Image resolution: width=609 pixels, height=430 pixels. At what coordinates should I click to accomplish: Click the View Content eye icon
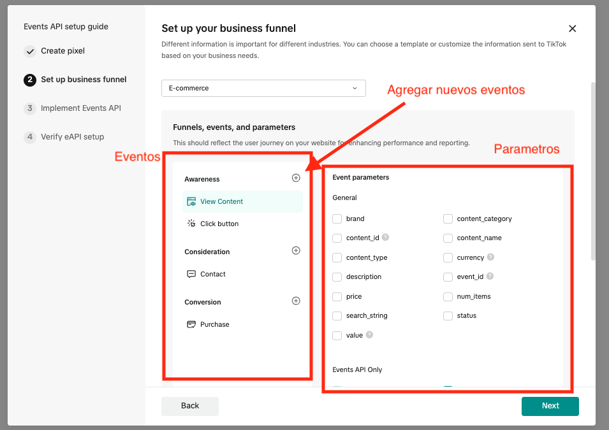tap(191, 201)
